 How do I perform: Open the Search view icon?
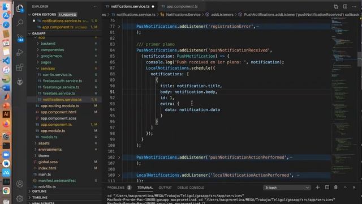[x=20, y=23]
